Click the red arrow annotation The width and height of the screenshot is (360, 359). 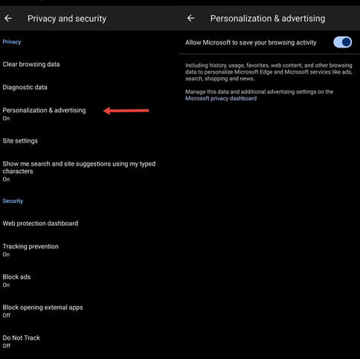(126, 111)
